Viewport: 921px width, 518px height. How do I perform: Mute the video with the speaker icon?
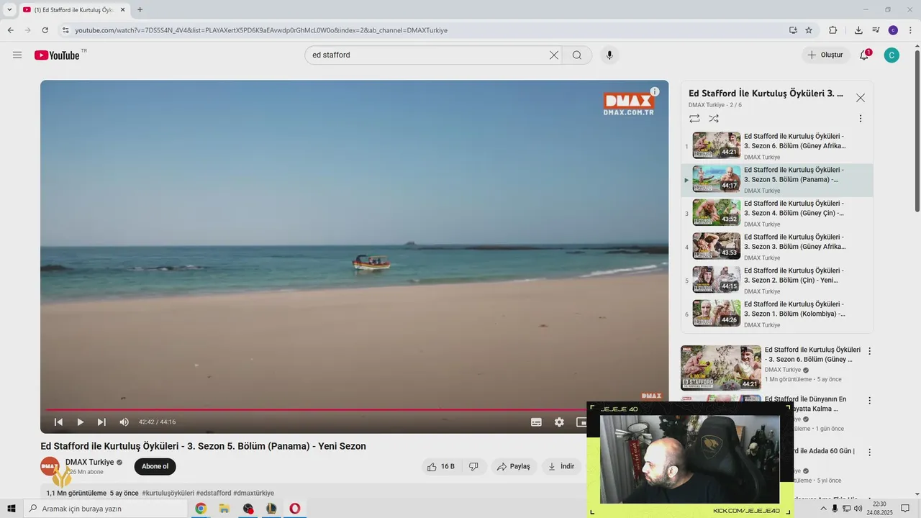coord(124,422)
